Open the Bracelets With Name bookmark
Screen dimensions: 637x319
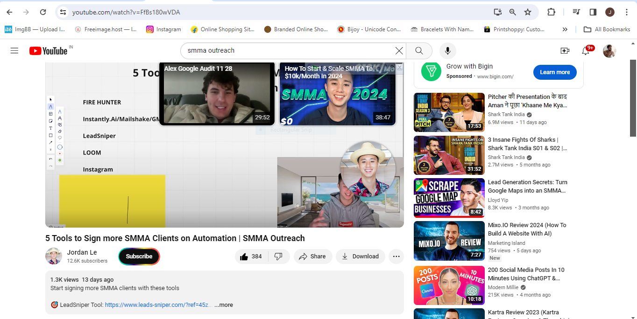tap(442, 29)
